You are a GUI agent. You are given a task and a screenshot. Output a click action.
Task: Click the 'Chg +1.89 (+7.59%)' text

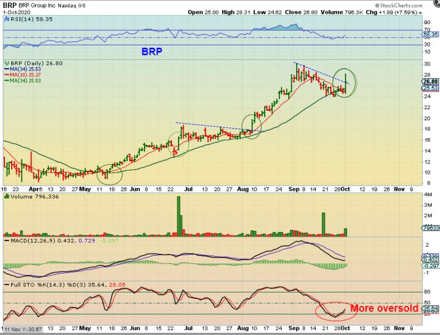click(x=392, y=12)
